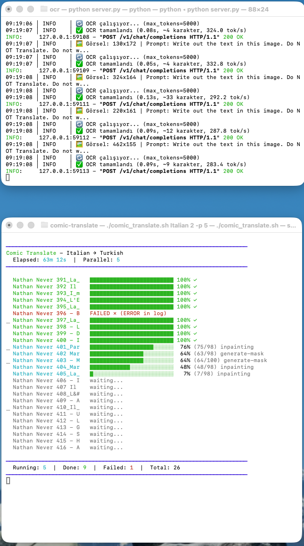Click green checkmark icon on 0.05s OCR tamamlandı line
Viewport: 304px width, 546px height.
pos(79,64)
